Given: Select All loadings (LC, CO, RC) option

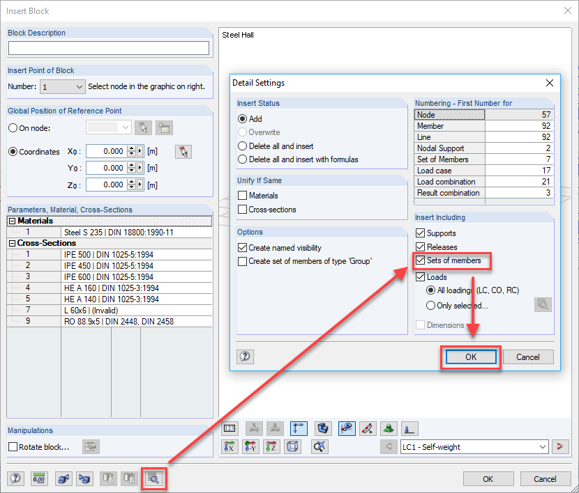Looking at the screenshot, I should [x=430, y=290].
